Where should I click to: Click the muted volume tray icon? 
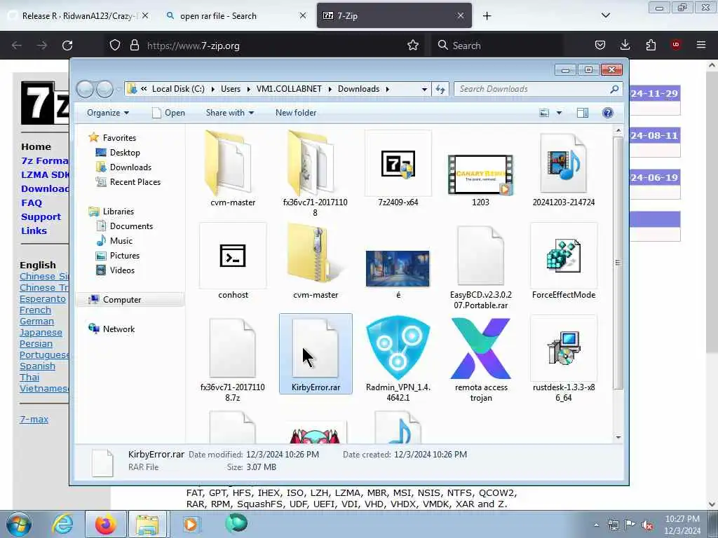[647, 525]
